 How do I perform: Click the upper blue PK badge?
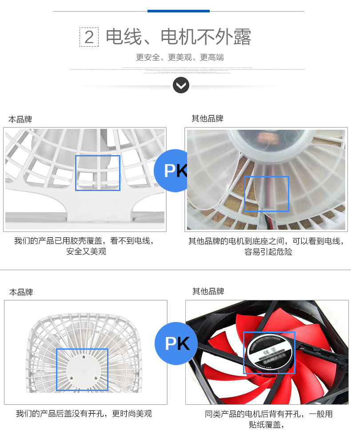pos(171,171)
